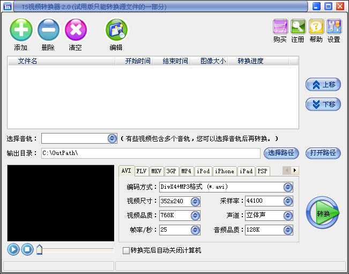Maximize the TS converter window
The height and width of the screenshot is (274, 349).
click(x=328, y=6)
